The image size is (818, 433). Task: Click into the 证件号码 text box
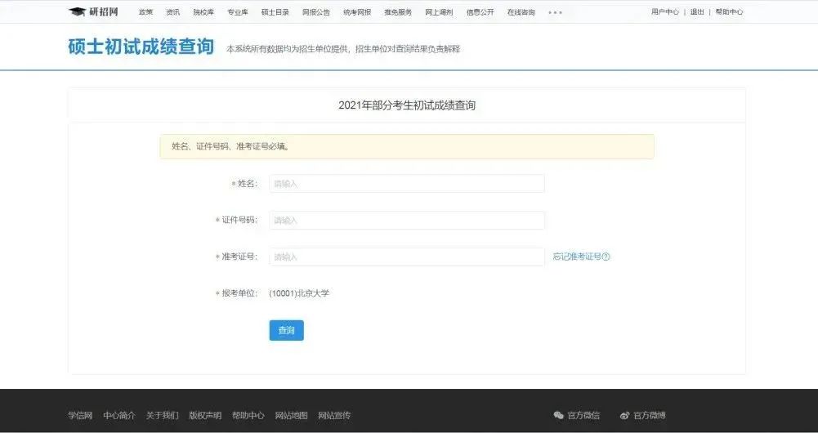coord(406,221)
